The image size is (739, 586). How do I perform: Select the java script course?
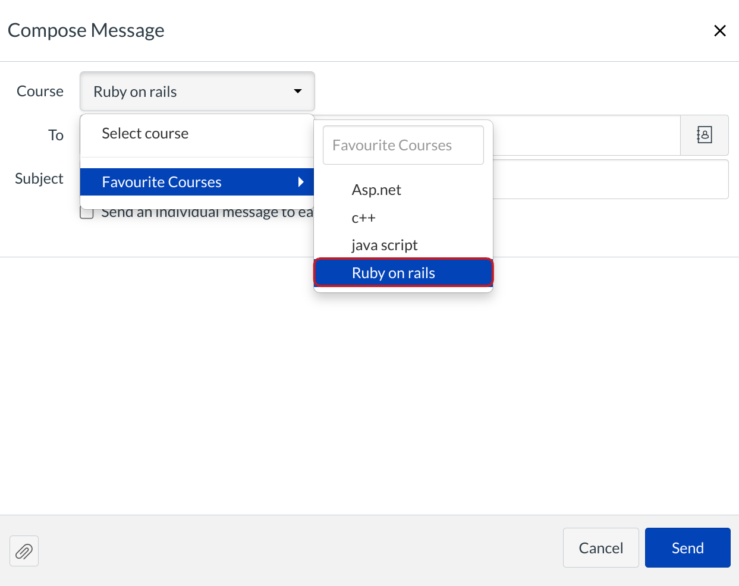(384, 245)
